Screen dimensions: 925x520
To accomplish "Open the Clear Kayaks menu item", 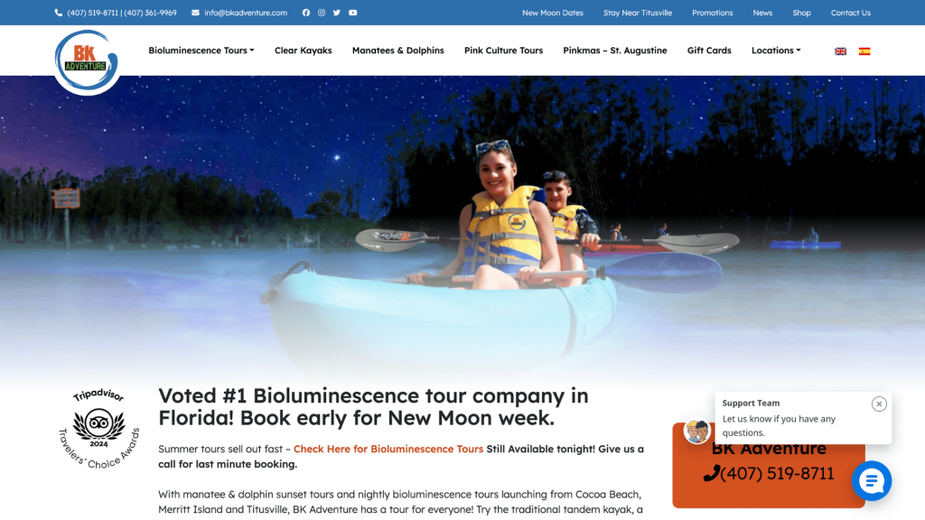I will (x=304, y=51).
